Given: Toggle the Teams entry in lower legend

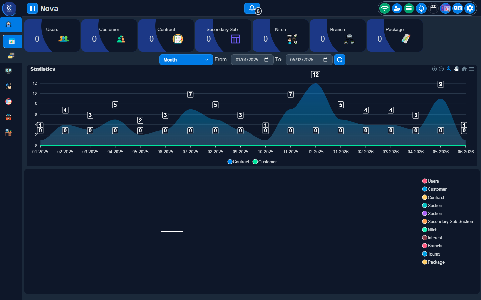Looking at the screenshot, I should pyautogui.click(x=431, y=254).
